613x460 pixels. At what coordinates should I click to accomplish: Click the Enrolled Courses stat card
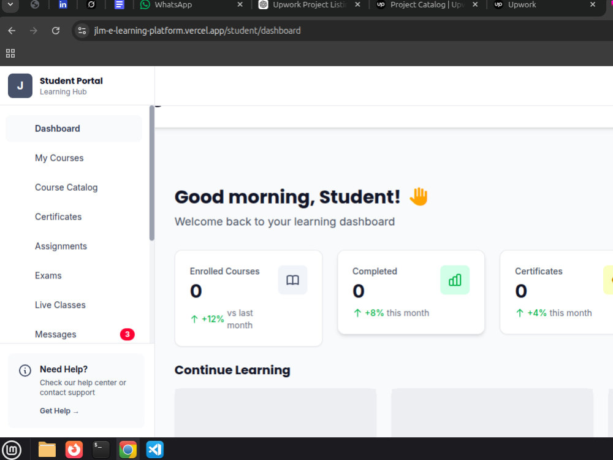(x=249, y=298)
